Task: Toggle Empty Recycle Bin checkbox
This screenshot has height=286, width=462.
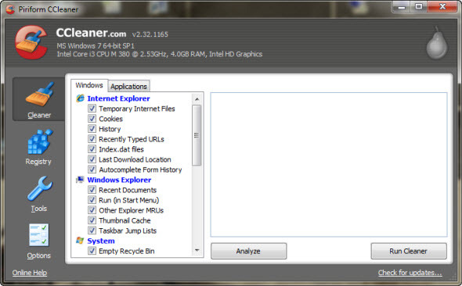Action: [92, 251]
